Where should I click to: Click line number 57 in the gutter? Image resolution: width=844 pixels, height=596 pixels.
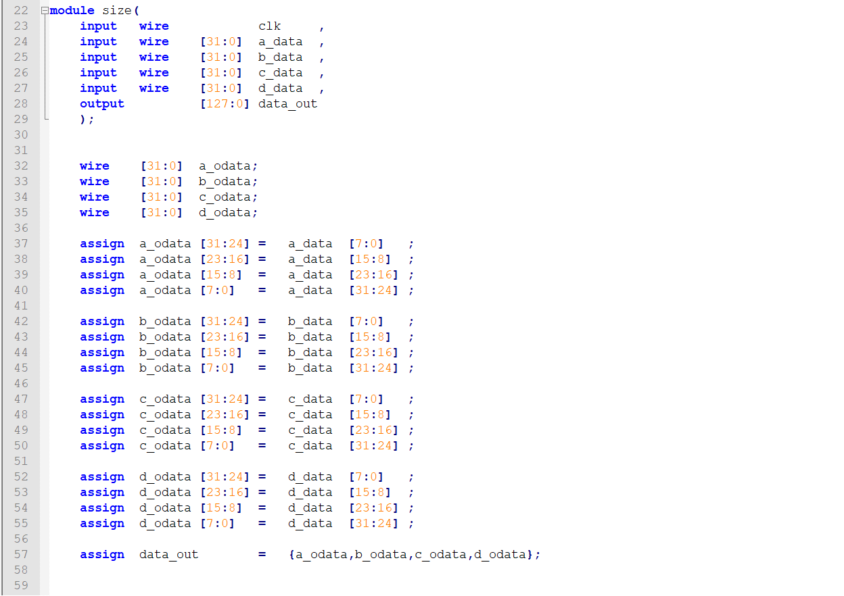21,555
